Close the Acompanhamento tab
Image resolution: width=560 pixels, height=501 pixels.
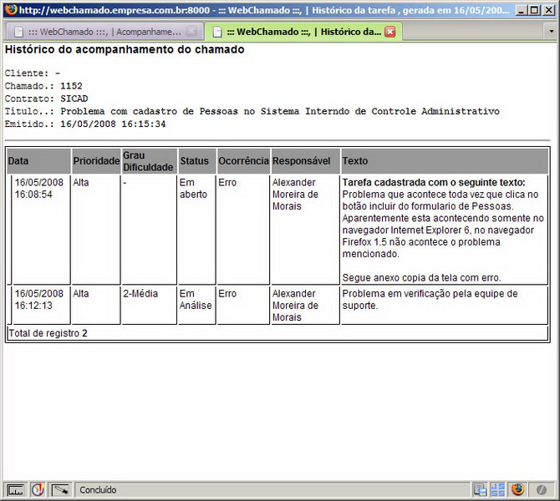tap(191, 32)
